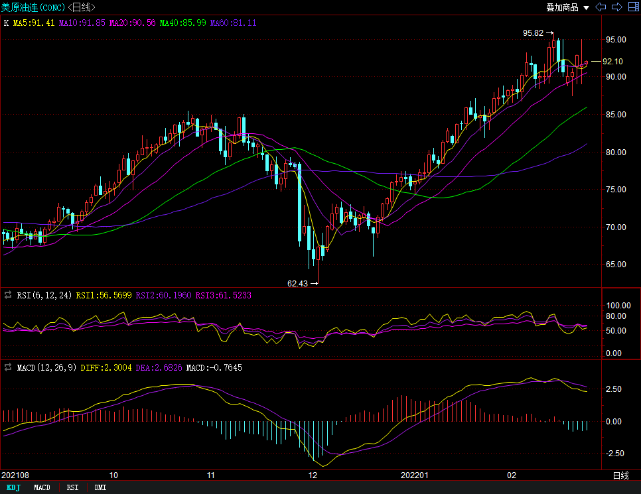Click the left arrow for previous instrument
The width and height of the screenshot is (641, 494).
pyautogui.click(x=601, y=7)
